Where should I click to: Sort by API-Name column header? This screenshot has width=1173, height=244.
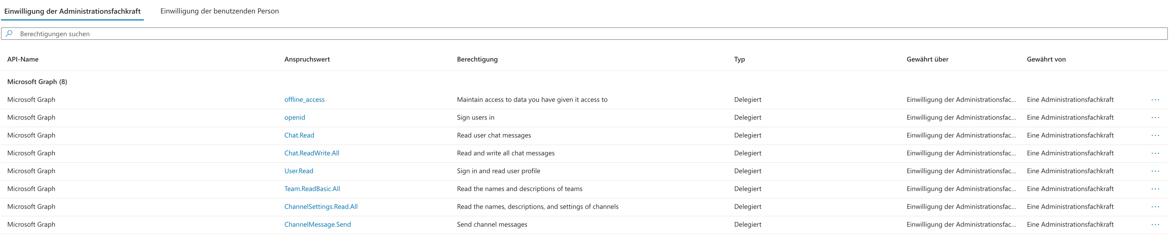23,59
